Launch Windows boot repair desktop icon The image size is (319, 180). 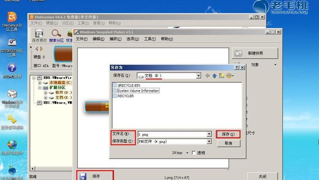(x=12, y=99)
